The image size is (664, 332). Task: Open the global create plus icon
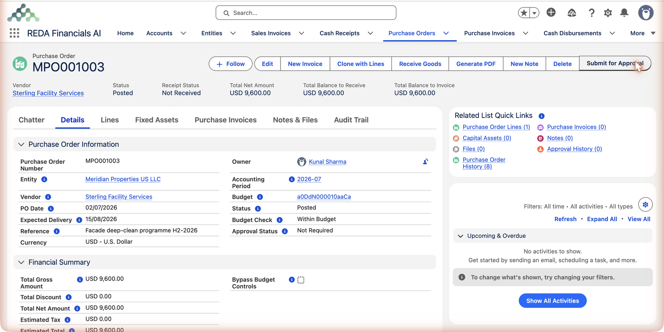click(551, 12)
